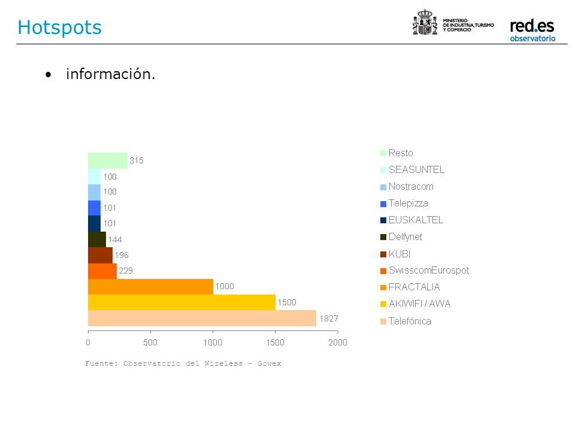Viewport: 575px width, 431px height.
Task: Click the yellow AKIWIFI bar
Action: pos(181,302)
